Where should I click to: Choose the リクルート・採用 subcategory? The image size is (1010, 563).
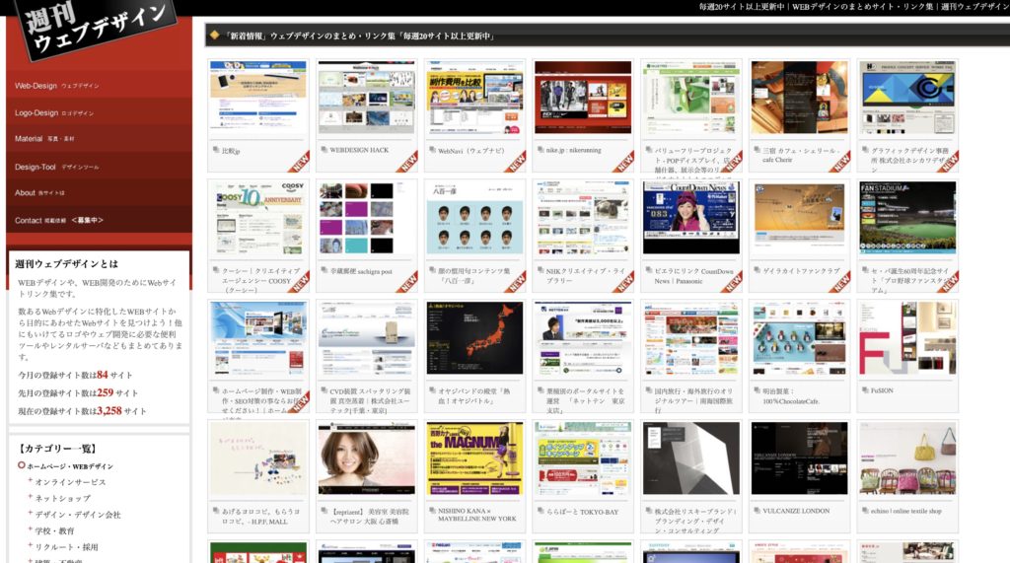(66, 547)
